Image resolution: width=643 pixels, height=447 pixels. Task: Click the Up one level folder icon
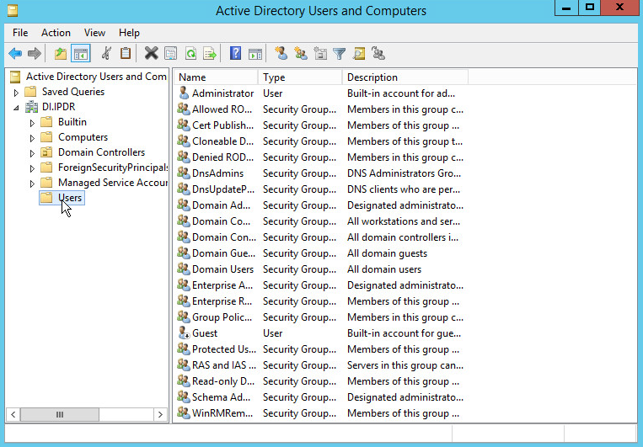(x=61, y=54)
